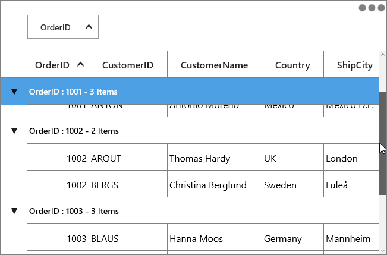Select the OrderID : 1002 - 2 Items caption row
Viewport: 387px width, 255px height.
point(190,130)
